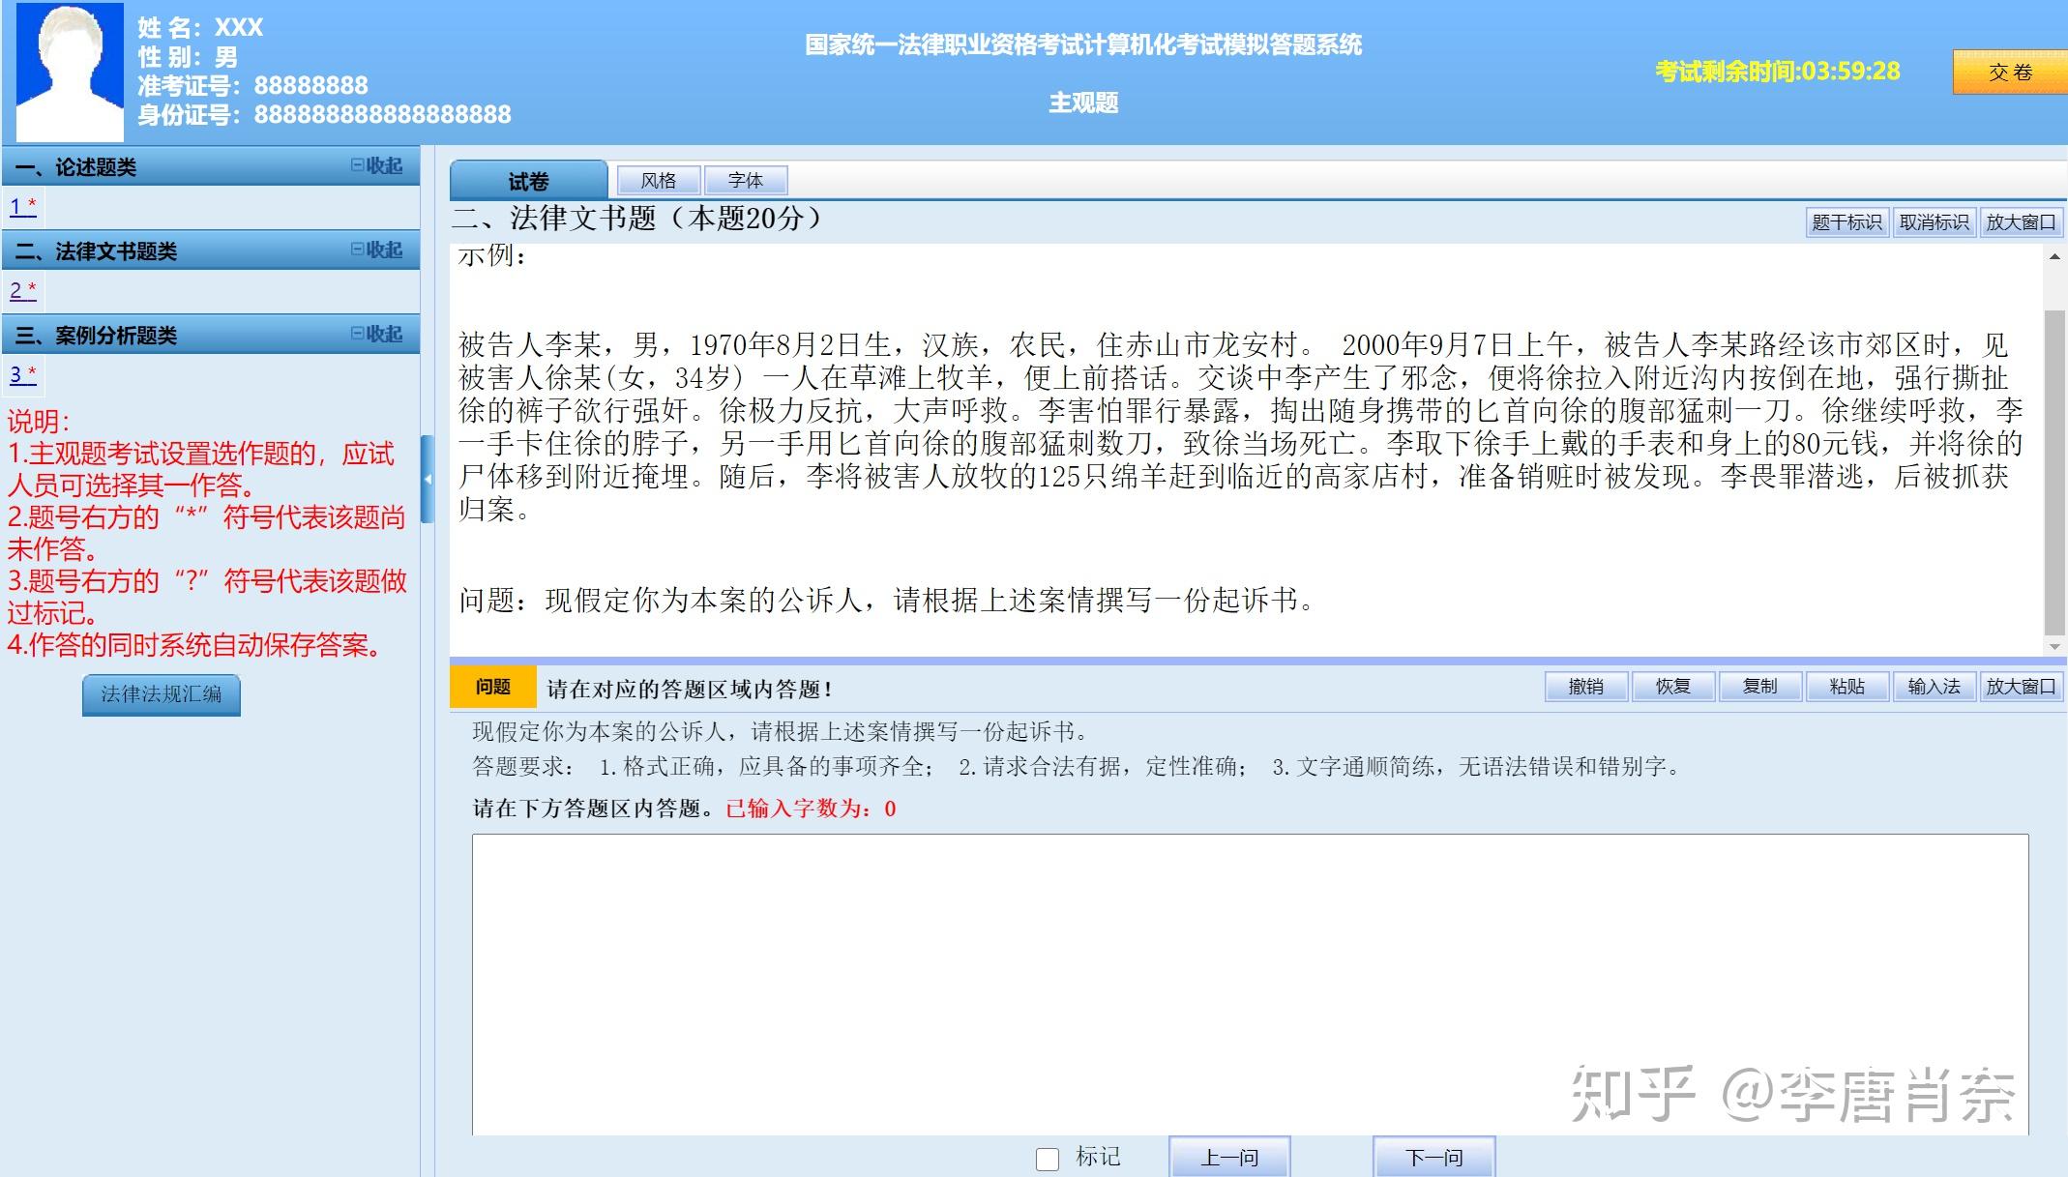Collapse the left sidebar via splitter arrow

point(428,480)
